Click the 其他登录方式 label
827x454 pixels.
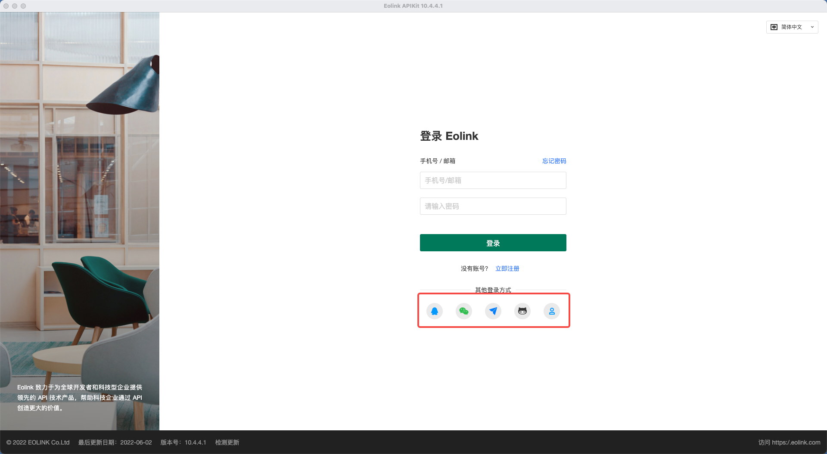493,290
